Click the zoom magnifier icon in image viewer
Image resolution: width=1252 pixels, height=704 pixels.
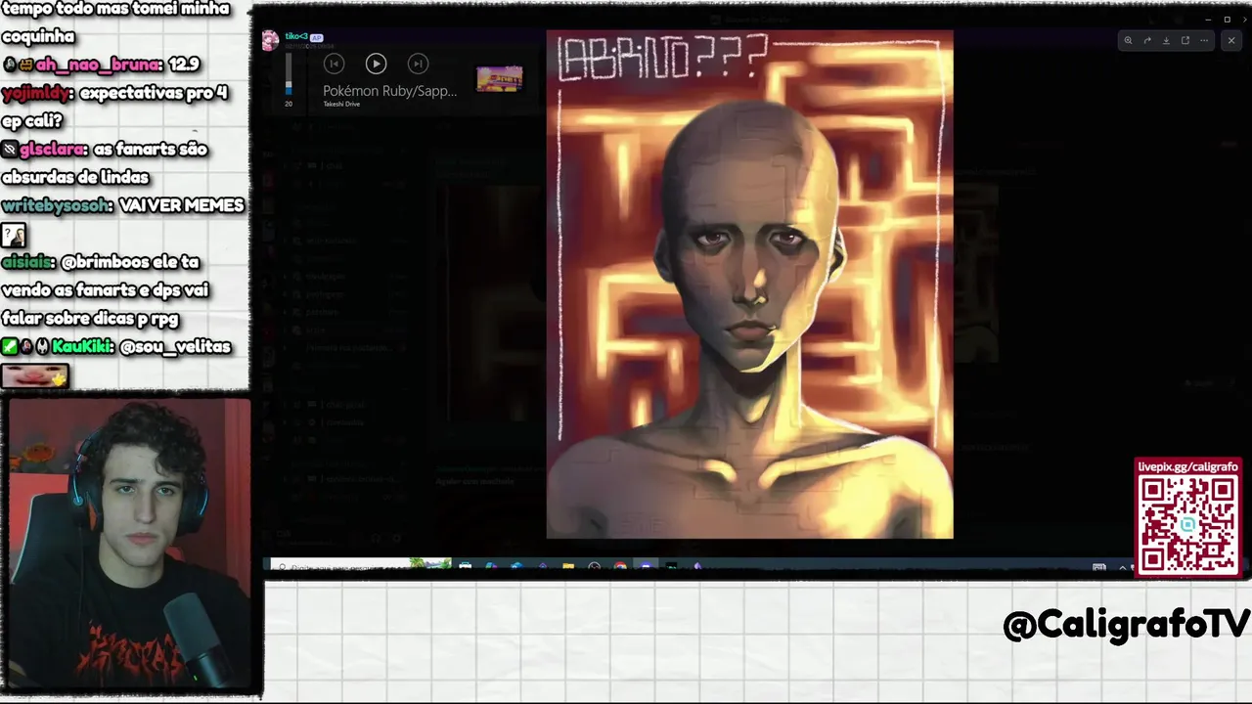pyautogui.click(x=1128, y=40)
